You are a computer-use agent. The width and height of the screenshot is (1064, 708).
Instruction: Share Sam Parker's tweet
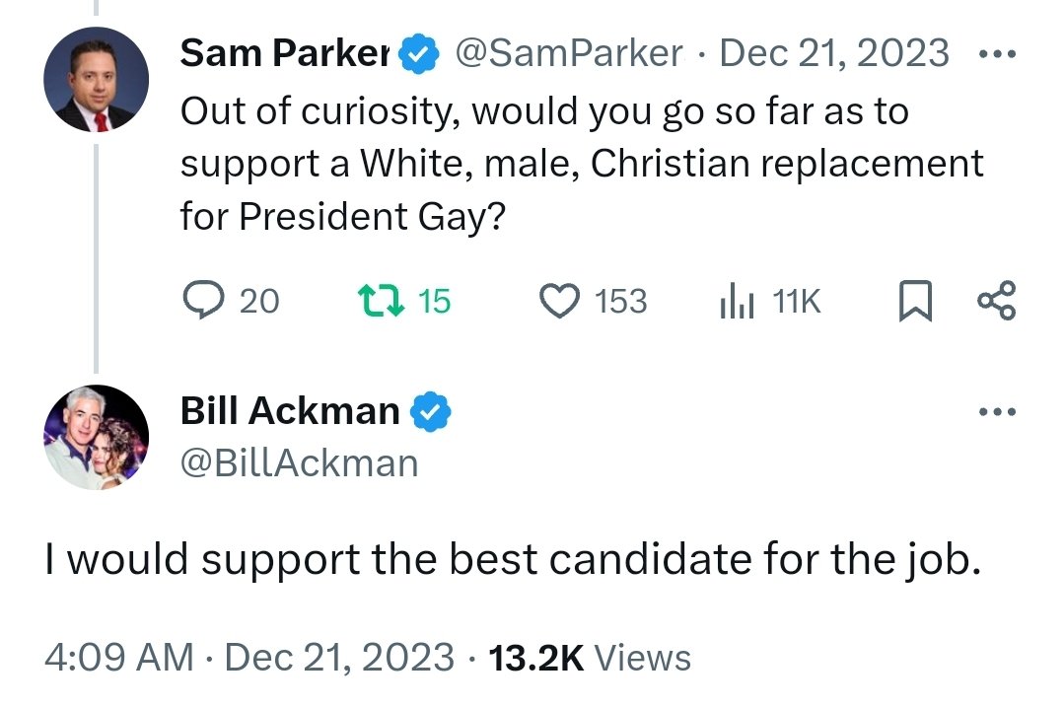[995, 301]
